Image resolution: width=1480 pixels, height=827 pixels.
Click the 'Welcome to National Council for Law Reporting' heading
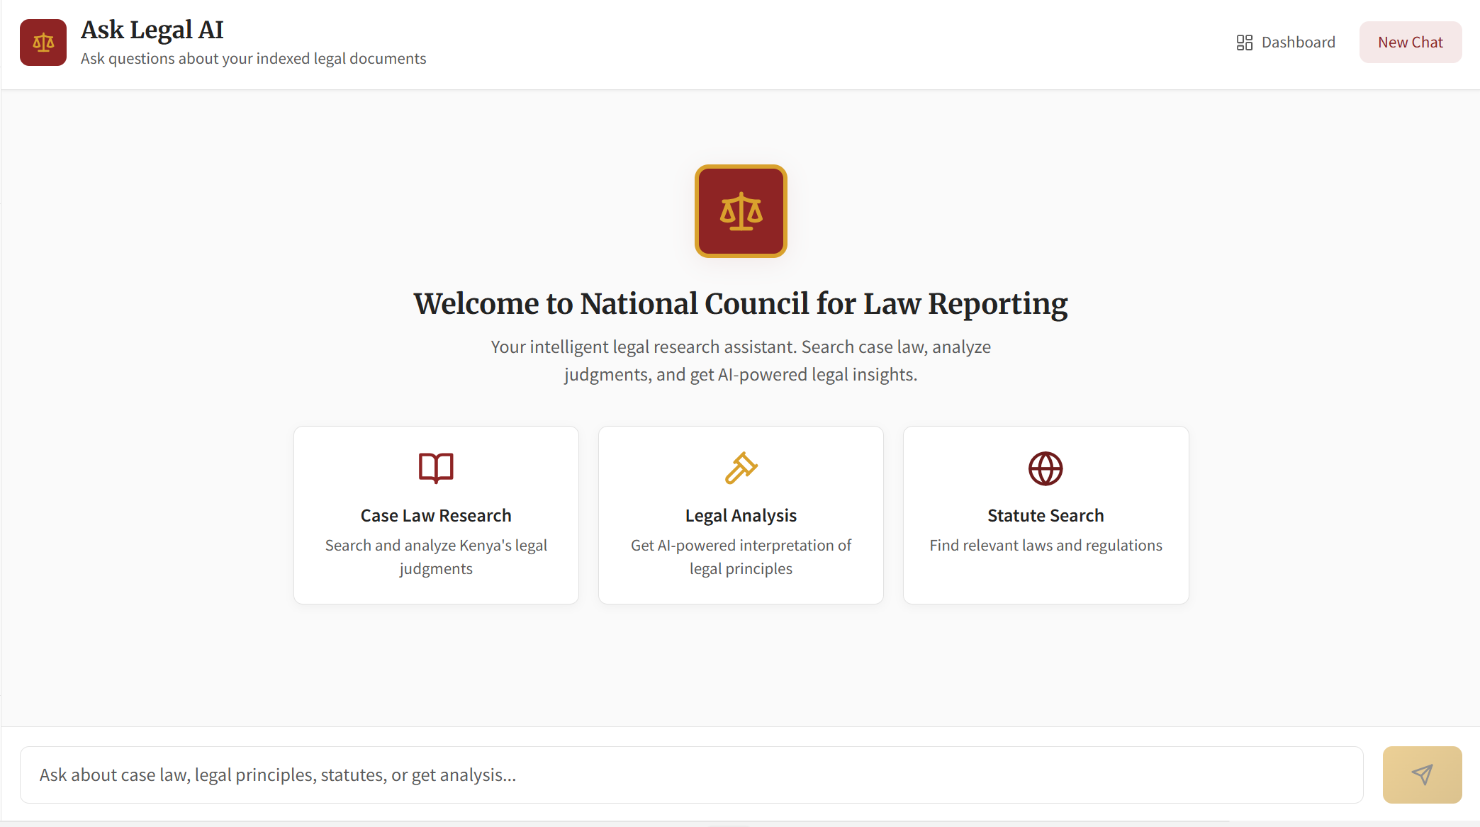[x=741, y=304]
